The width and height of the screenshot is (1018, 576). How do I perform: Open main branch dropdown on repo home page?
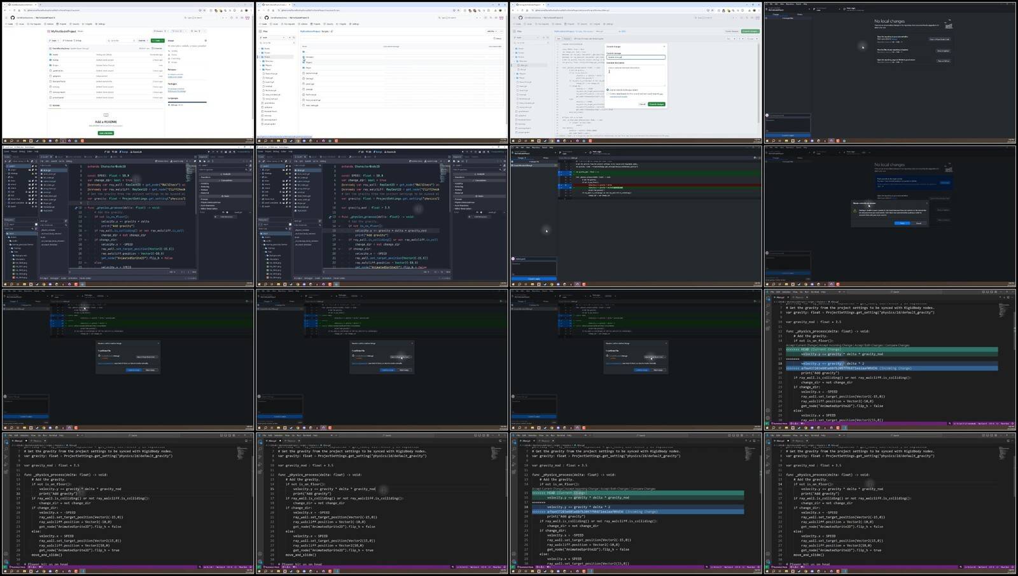click(x=54, y=41)
